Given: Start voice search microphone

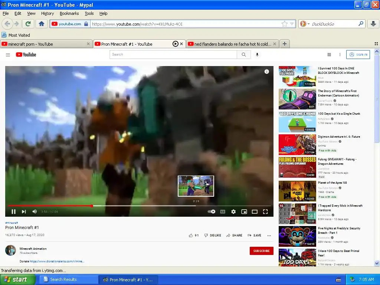Looking at the screenshot, I should click(x=257, y=55).
